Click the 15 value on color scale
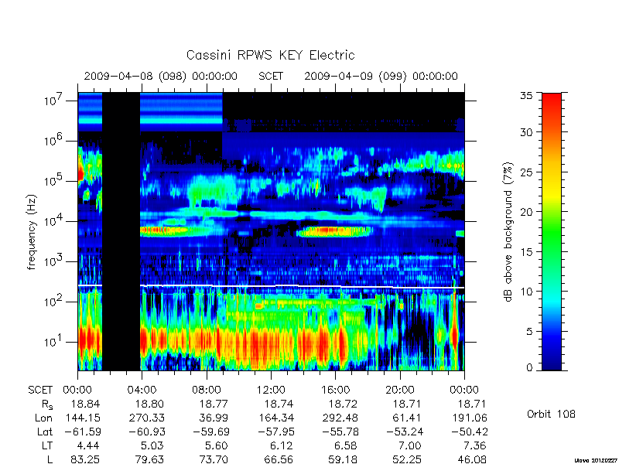 [526, 251]
